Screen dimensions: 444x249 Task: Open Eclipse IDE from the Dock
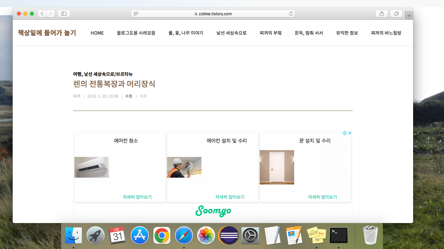228,235
